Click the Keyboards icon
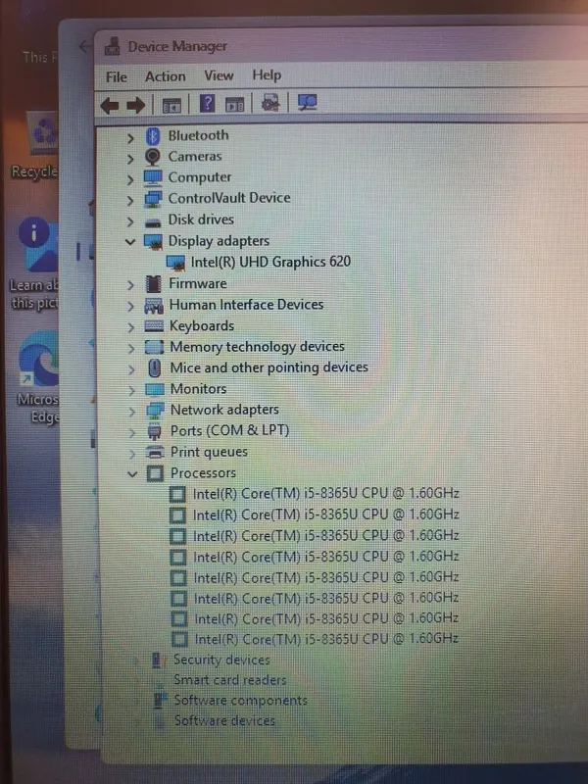 tap(154, 326)
